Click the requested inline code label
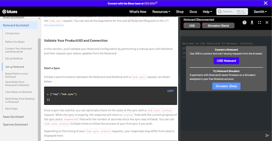This screenshot has height=141, width=272. [x=71, y=119]
